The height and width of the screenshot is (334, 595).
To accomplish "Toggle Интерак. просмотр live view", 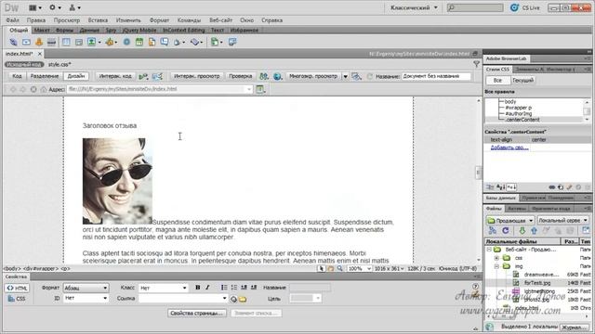I will (x=196, y=76).
